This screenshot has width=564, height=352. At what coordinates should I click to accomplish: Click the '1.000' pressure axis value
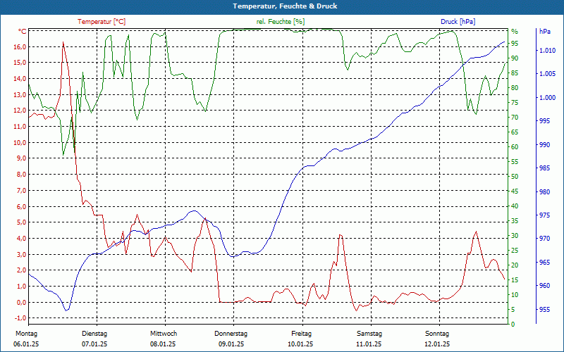tap(547, 97)
